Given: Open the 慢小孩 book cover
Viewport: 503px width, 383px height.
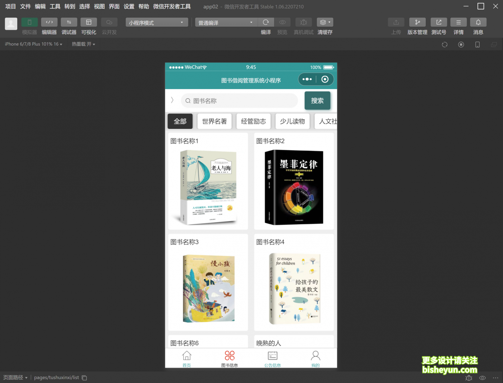Looking at the screenshot, I should [x=208, y=289].
